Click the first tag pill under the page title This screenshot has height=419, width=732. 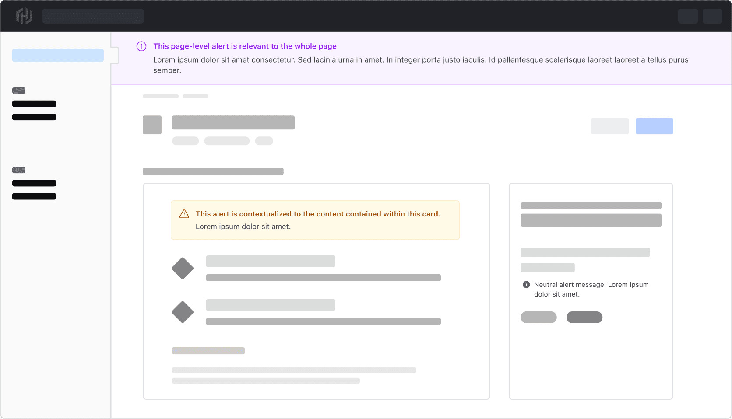coord(185,141)
